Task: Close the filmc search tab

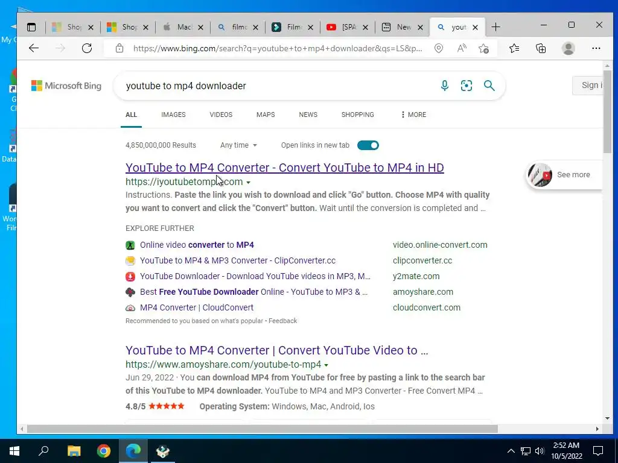Action: pos(255,27)
